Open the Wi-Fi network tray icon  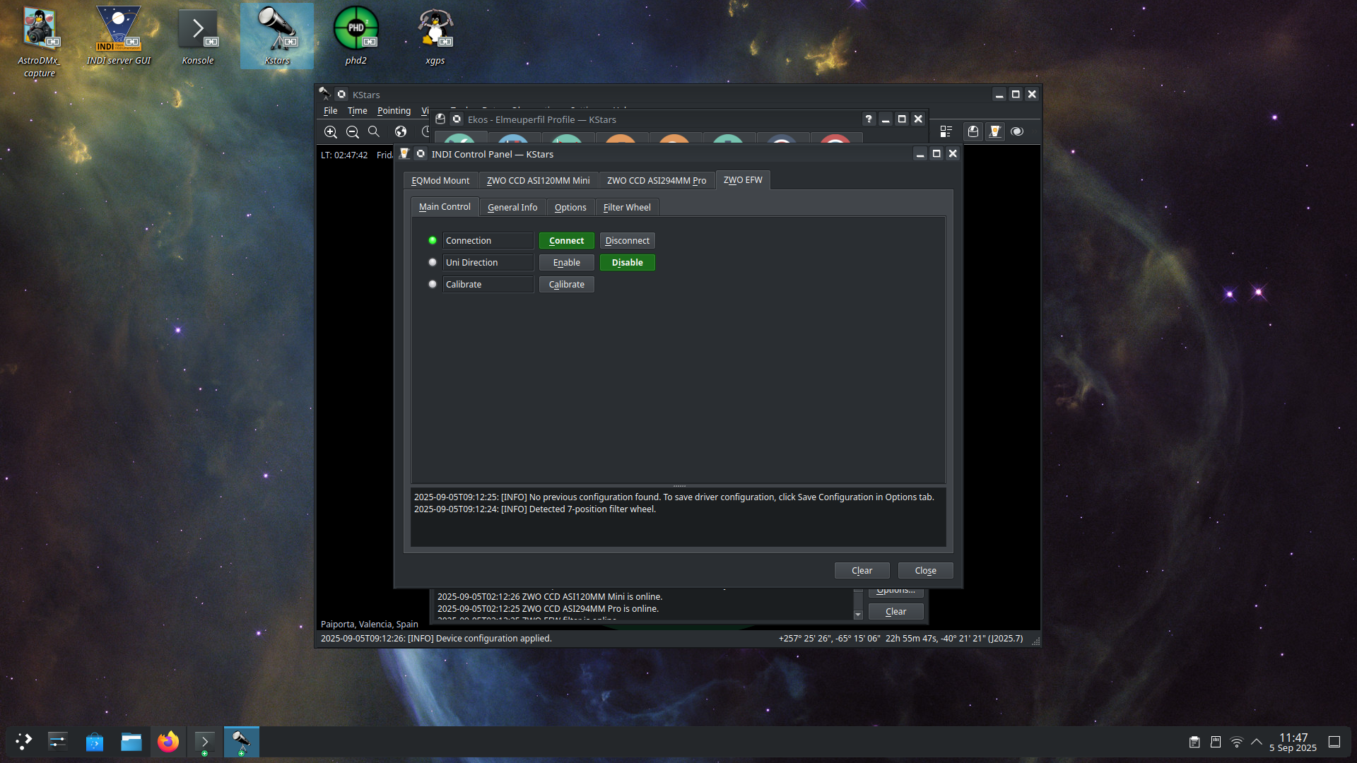(1237, 742)
